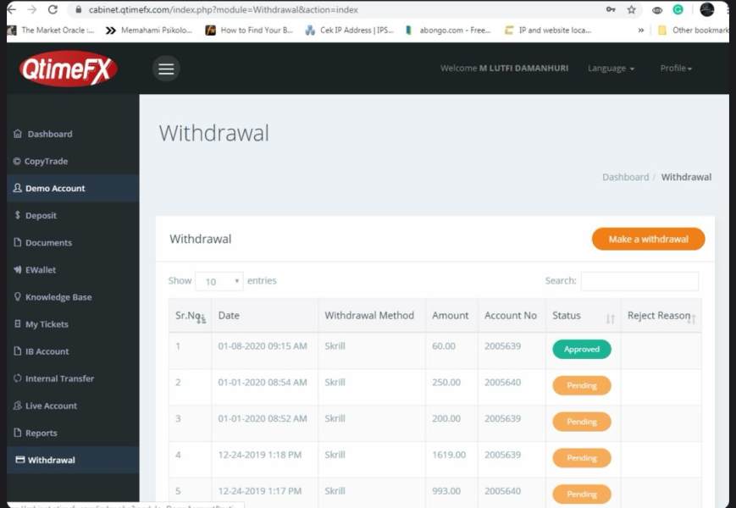Click Pending badge for 993.00 row

[582, 494]
